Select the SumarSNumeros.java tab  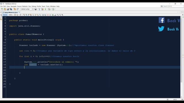pos(11,12)
